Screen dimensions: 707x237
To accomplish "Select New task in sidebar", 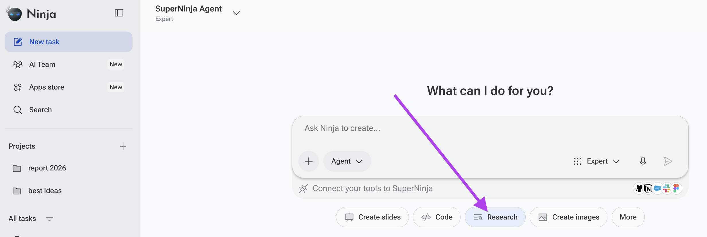I will point(69,42).
